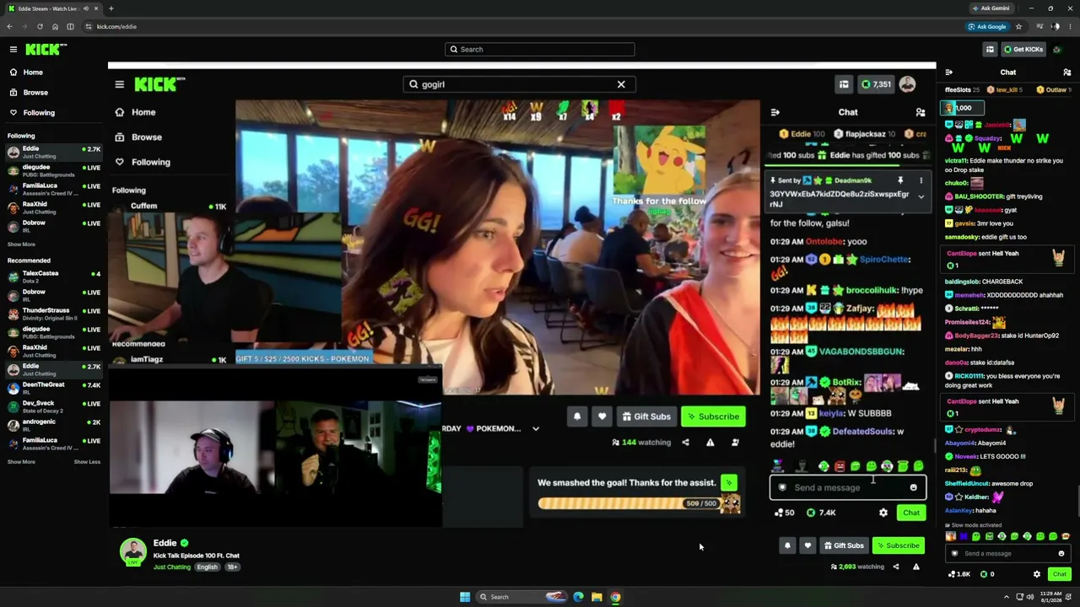Open the chat users list icon

pyautogui.click(x=1066, y=73)
